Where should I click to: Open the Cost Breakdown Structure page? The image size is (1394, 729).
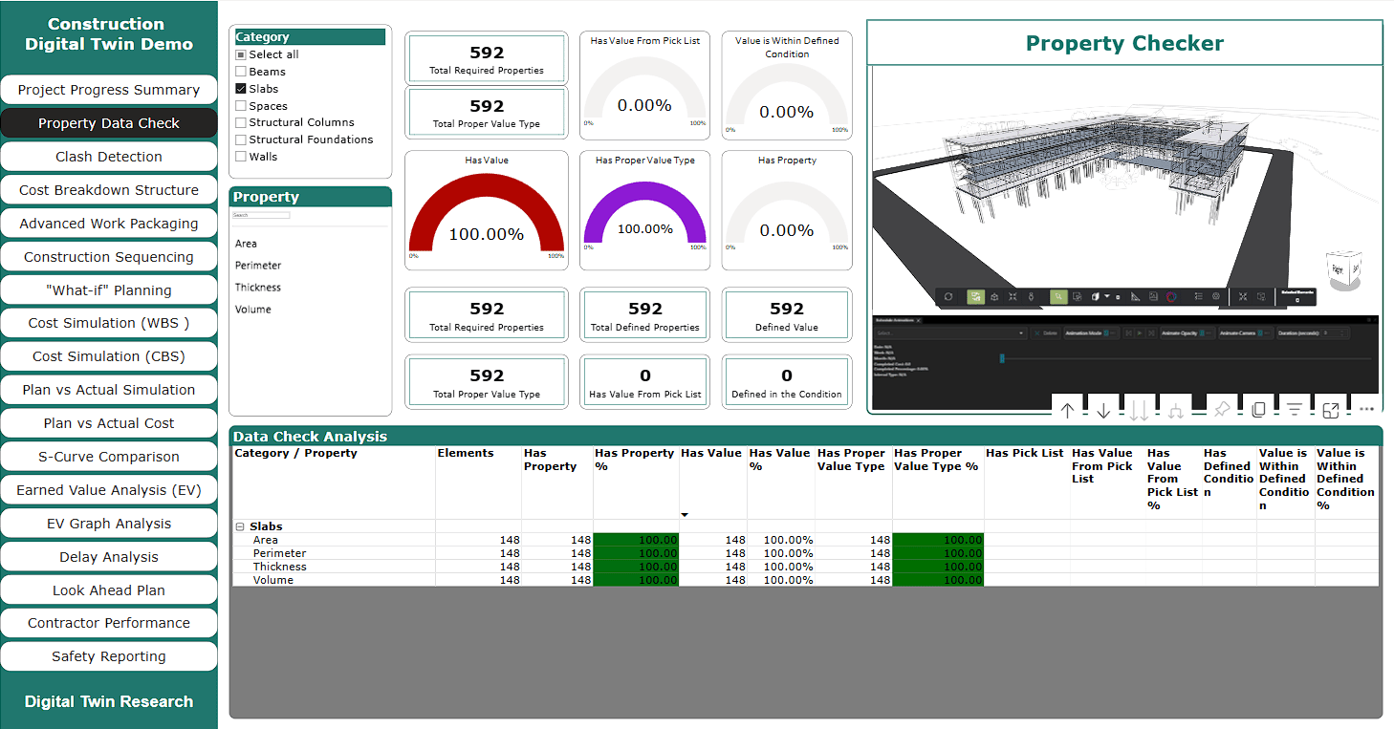click(x=109, y=190)
